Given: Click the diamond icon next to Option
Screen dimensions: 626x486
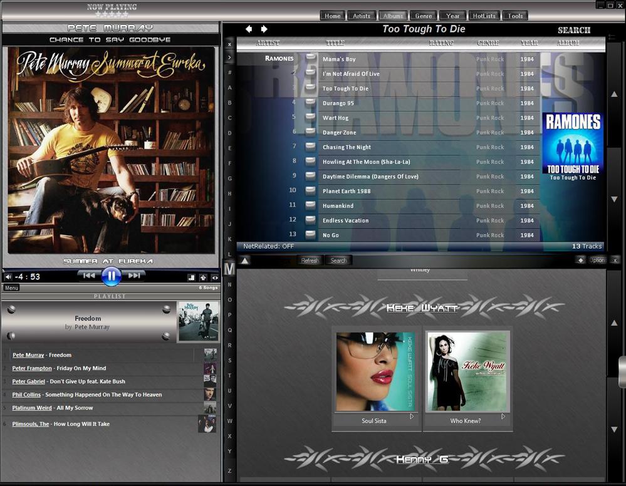Looking at the screenshot, I should click(580, 260).
